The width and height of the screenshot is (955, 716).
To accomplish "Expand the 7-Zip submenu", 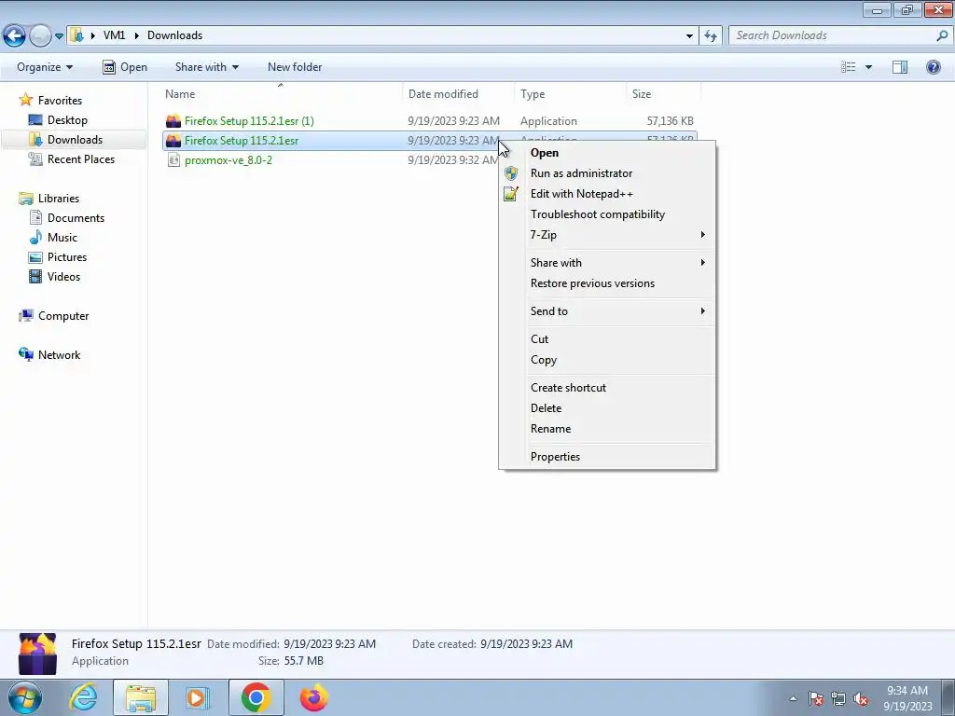I will (607, 234).
